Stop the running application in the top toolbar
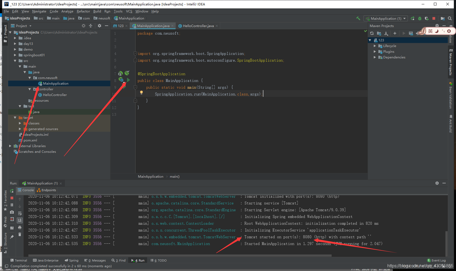This screenshot has width=456, height=271. coord(434,18)
